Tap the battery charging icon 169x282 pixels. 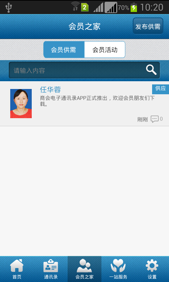pyautogui.click(x=134, y=7)
